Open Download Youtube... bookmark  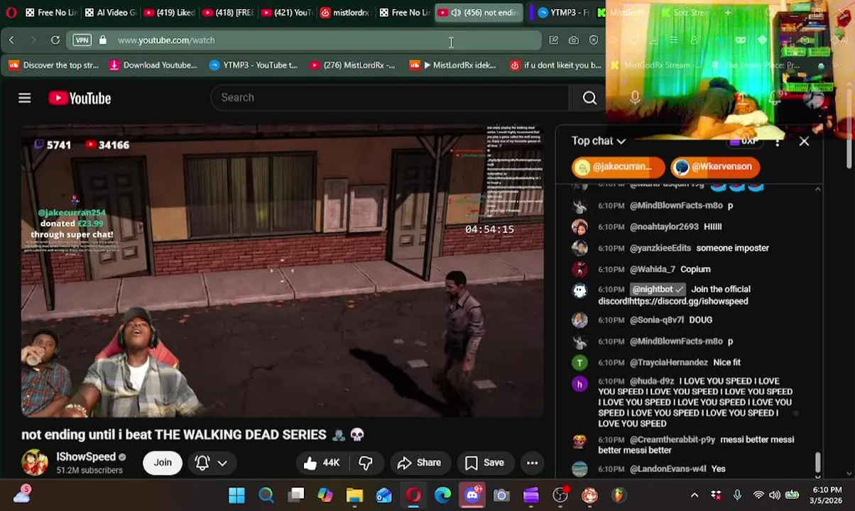point(153,65)
